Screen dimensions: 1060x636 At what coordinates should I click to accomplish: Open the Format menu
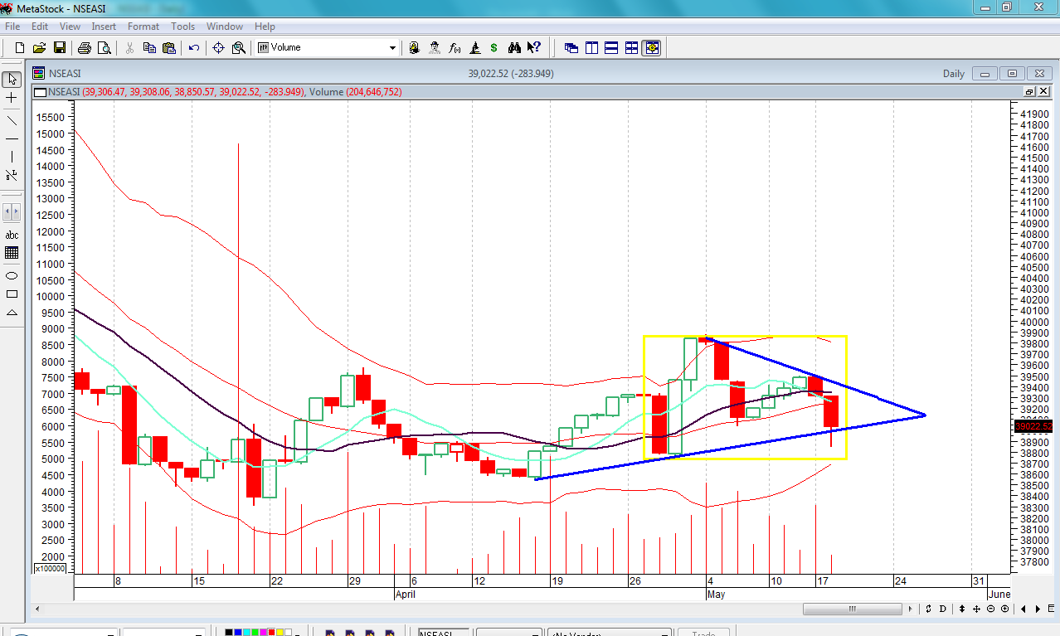(x=143, y=27)
